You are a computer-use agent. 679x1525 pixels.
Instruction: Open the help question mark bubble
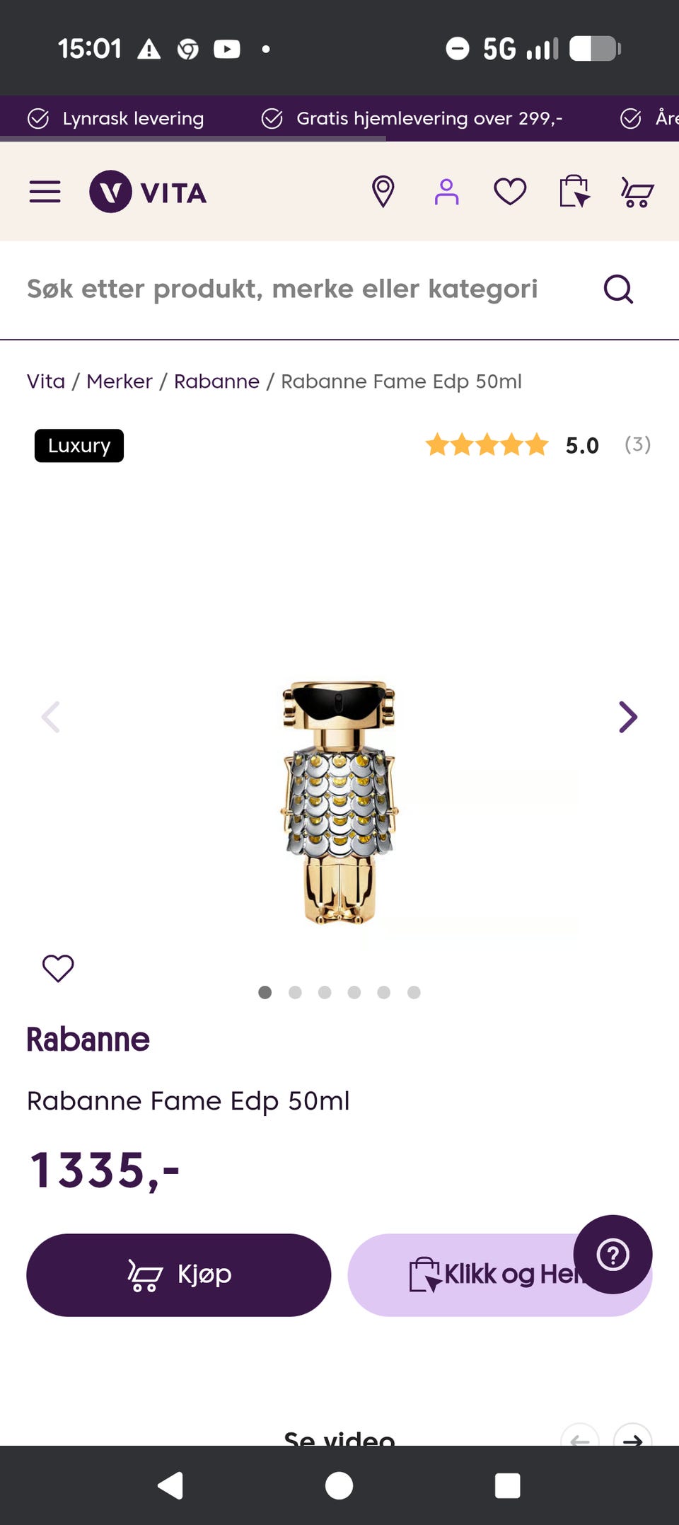613,1255
